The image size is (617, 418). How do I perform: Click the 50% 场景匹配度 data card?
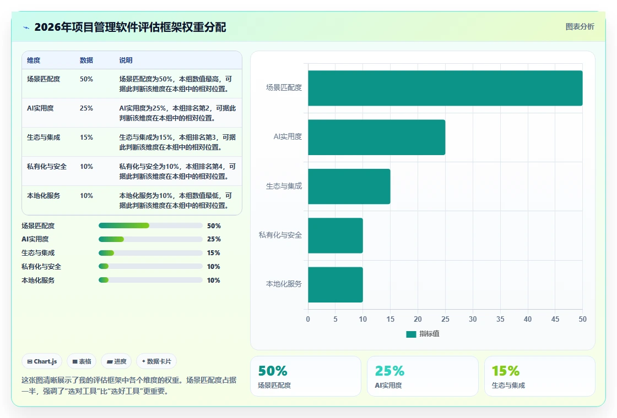coord(306,376)
